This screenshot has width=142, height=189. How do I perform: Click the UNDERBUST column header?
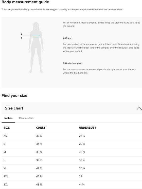click(x=87, y=128)
